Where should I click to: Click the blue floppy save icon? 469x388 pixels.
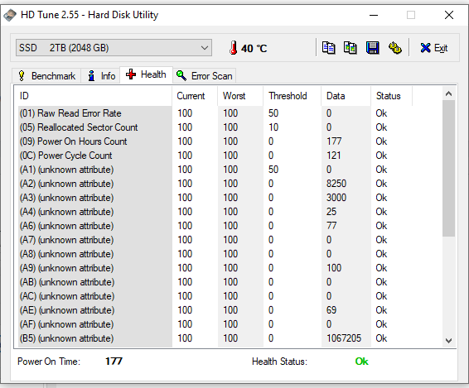pos(372,48)
